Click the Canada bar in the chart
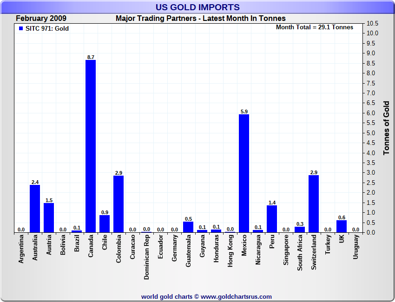The height and width of the screenshot is (302, 395). click(x=91, y=146)
